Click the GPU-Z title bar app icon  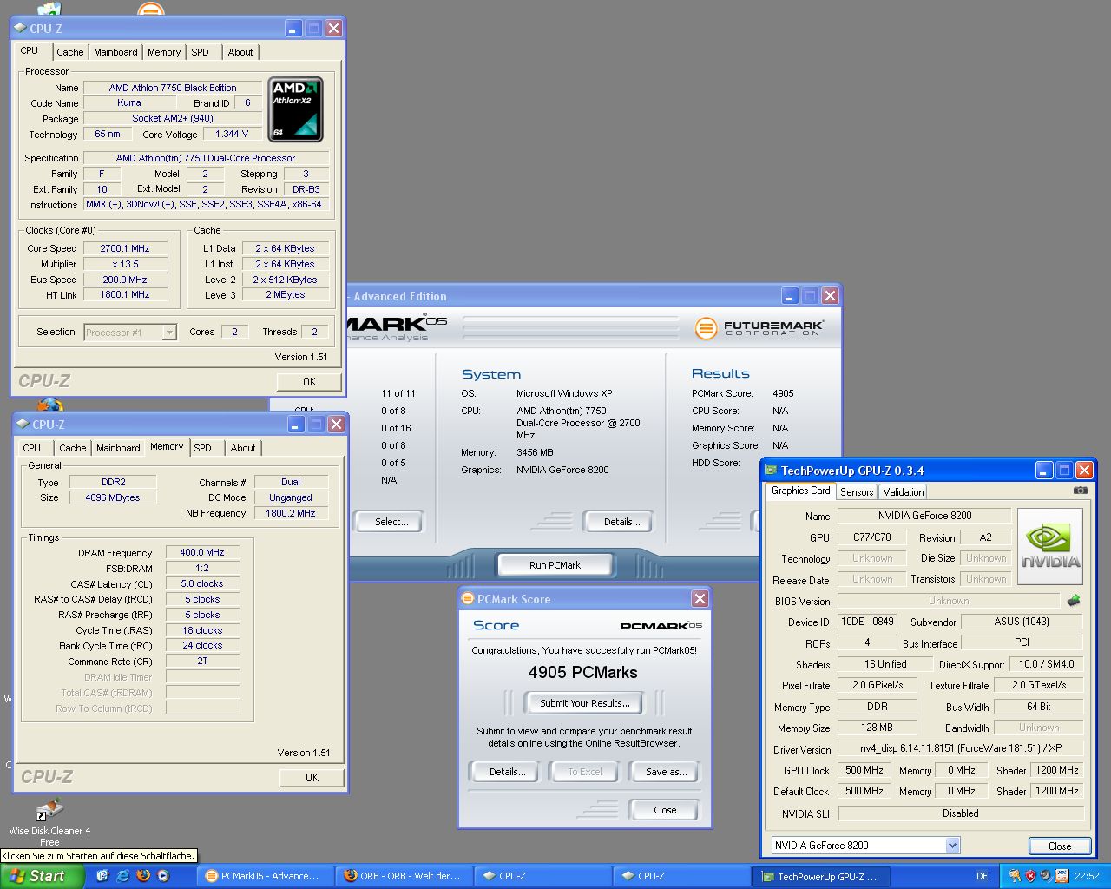click(771, 470)
